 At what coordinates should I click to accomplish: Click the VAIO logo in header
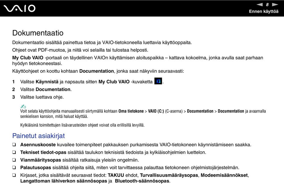tap(20, 8)
